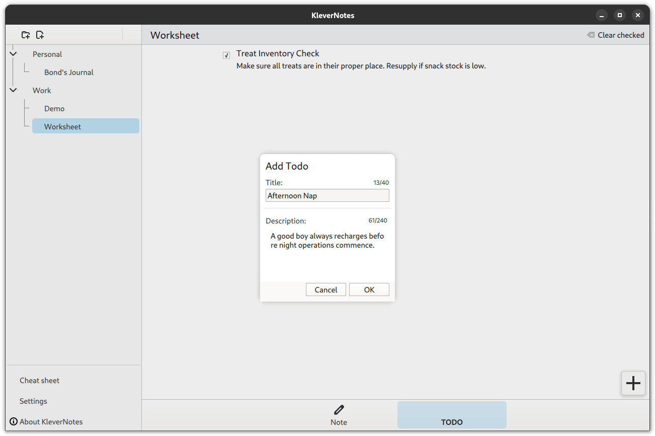Open Bond's Journal note
Screen dimensions: 655x436
[69, 72]
